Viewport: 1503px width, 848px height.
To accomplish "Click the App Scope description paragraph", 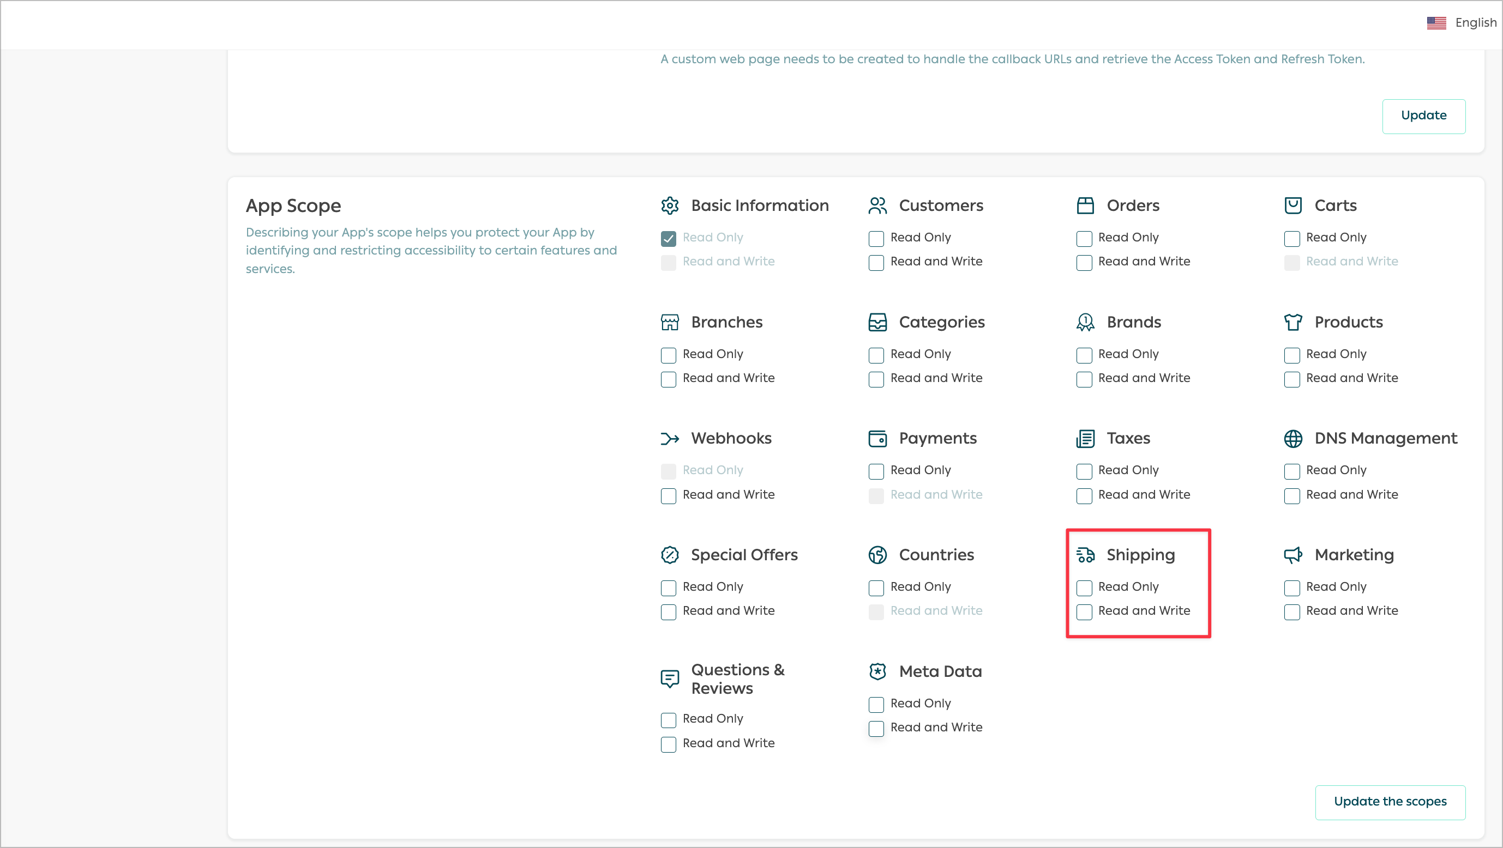I will point(431,250).
